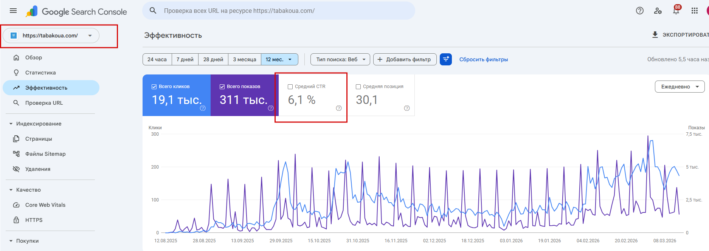The image size is (709, 251).
Task: Click the 19,1 тыс. clicks value
Action: [177, 100]
